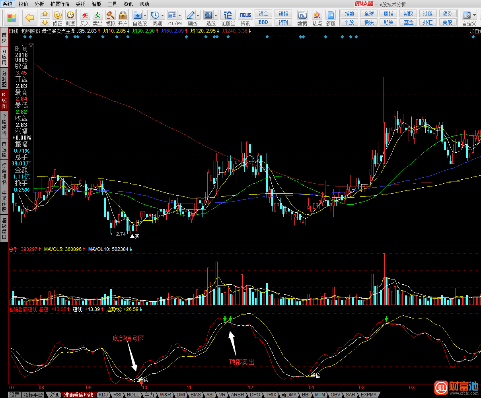The height and width of the screenshot is (398, 481).
Task: Click the 港股 button
Action: tap(428, 14)
